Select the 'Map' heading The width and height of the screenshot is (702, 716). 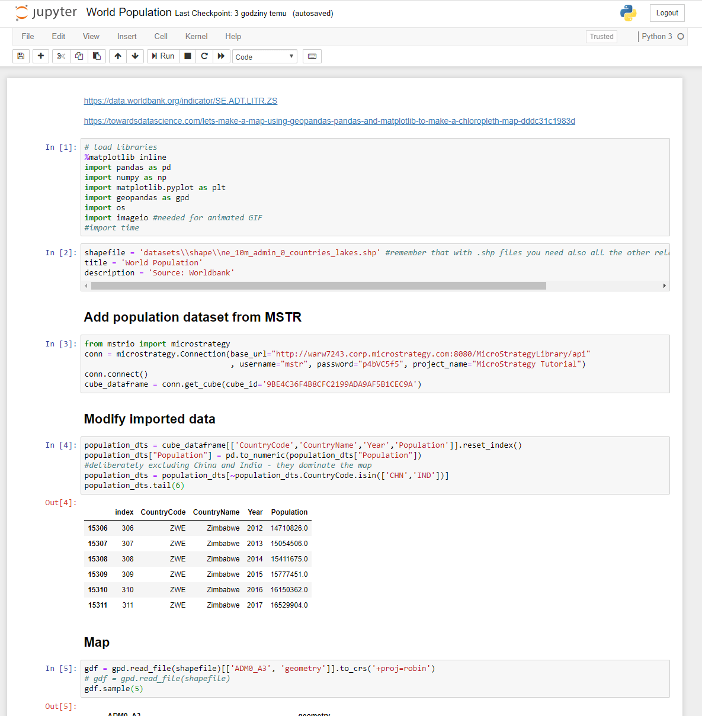pyautogui.click(x=97, y=643)
